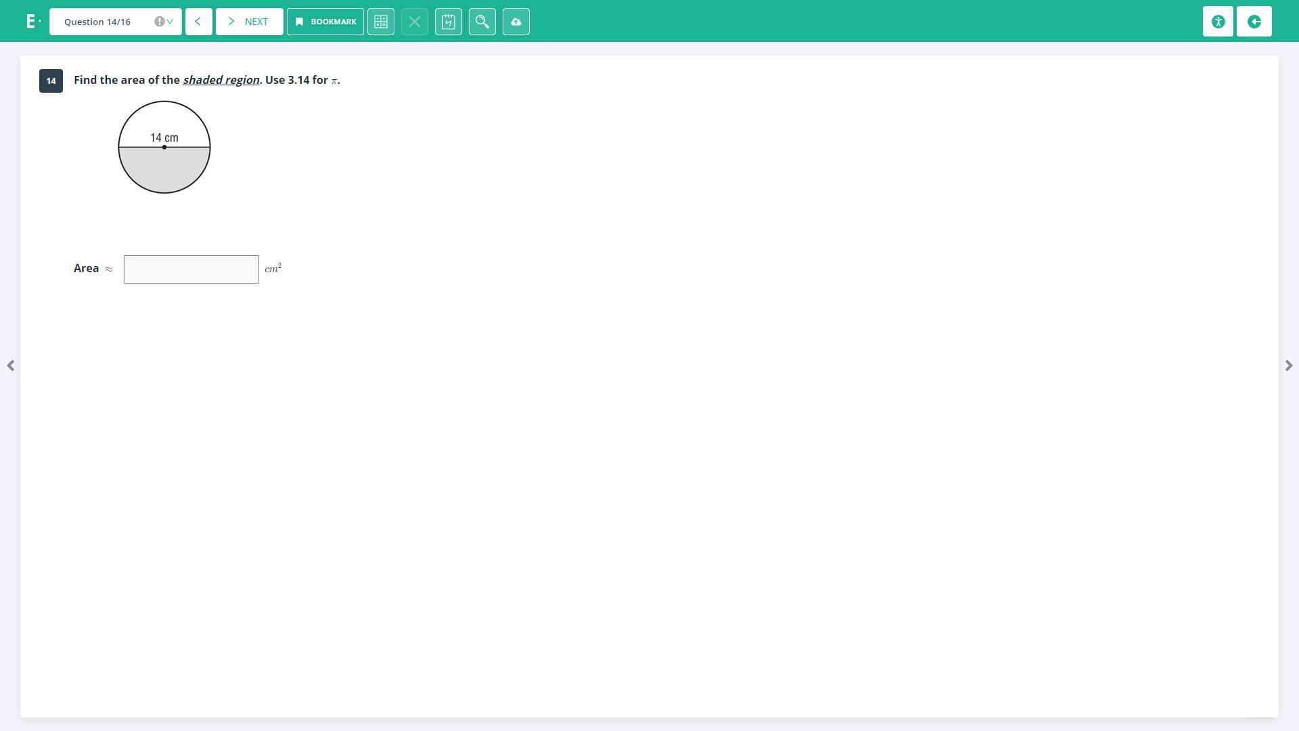
Task: Click the NEXT button
Action: [249, 22]
